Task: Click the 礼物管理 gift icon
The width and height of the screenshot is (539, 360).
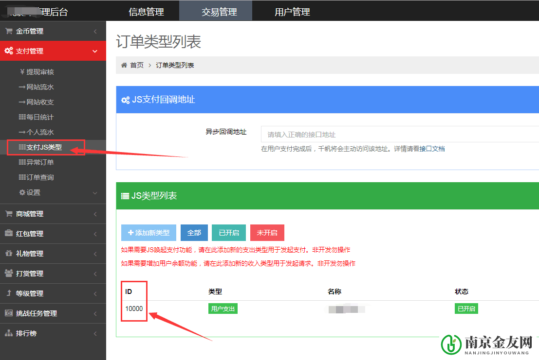Action: (x=8, y=254)
